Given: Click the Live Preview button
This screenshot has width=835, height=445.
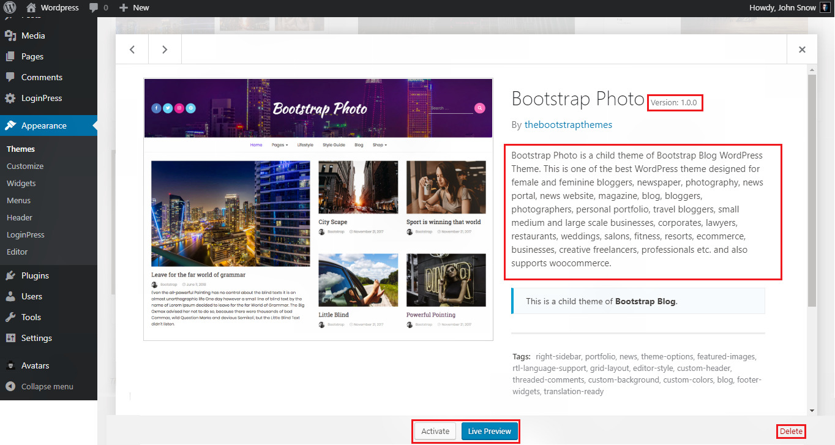Looking at the screenshot, I should tap(490, 431).
